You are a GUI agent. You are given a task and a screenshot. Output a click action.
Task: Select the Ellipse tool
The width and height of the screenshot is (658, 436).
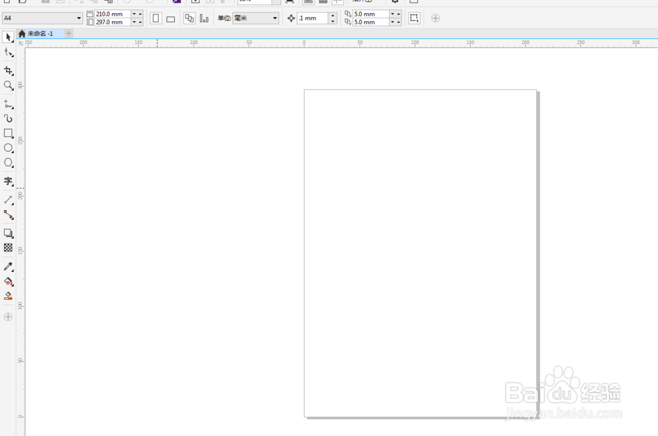[x=8, y=148]
